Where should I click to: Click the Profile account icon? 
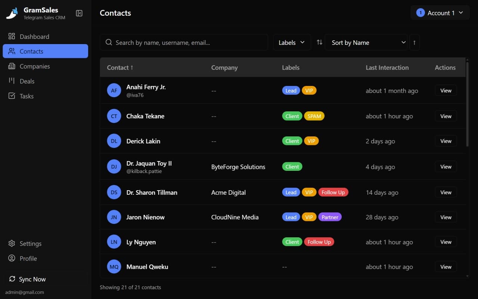tap(12, 258)
